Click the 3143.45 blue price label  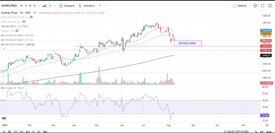pos(266,31)
